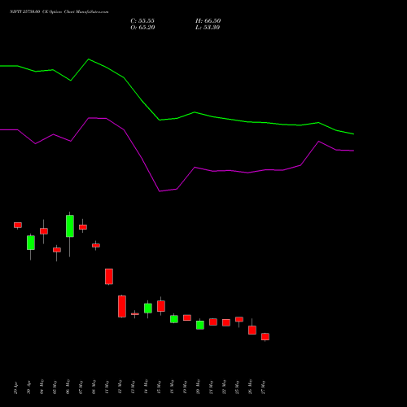Click the green candle above 20 May
Image resolution: width=407 pixels, height=407 pixels.
(200, 325)
